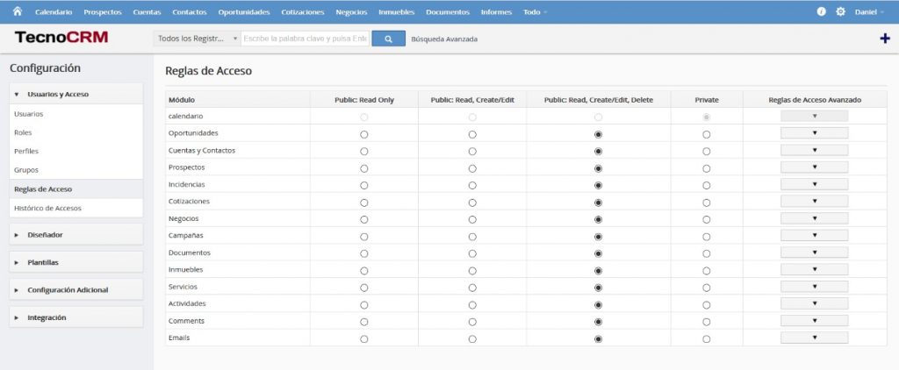Select Public: Read, Create/Edit for Documentos
Viewport: 899px width, 370px height.
coord(472,253)
